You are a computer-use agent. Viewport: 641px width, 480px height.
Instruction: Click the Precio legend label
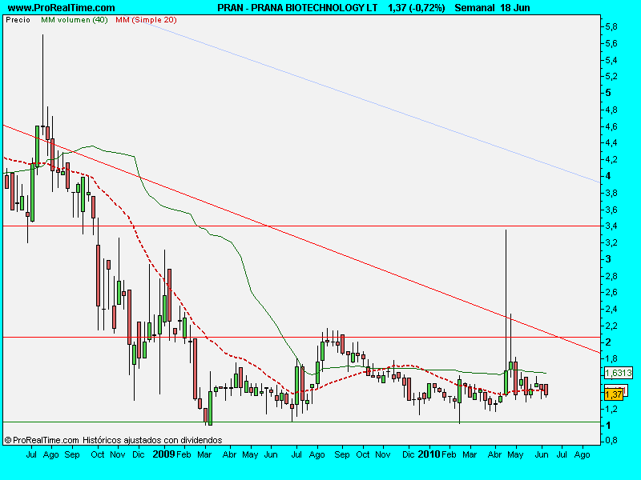pos(18,19)
